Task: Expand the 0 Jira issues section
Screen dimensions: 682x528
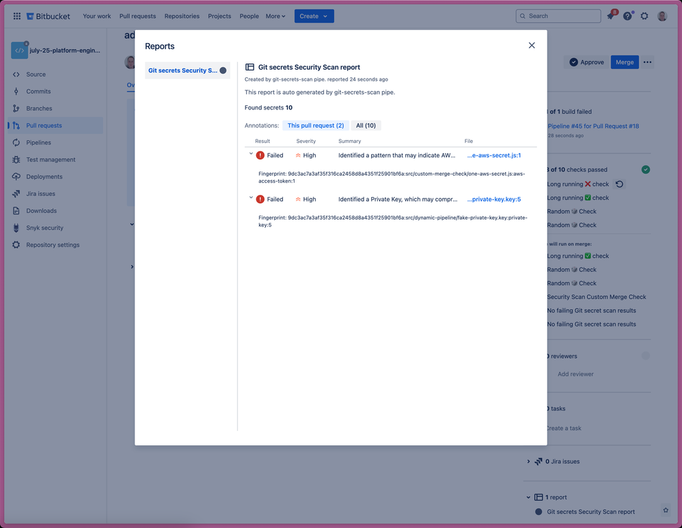Action: click(x=528, y=462)
